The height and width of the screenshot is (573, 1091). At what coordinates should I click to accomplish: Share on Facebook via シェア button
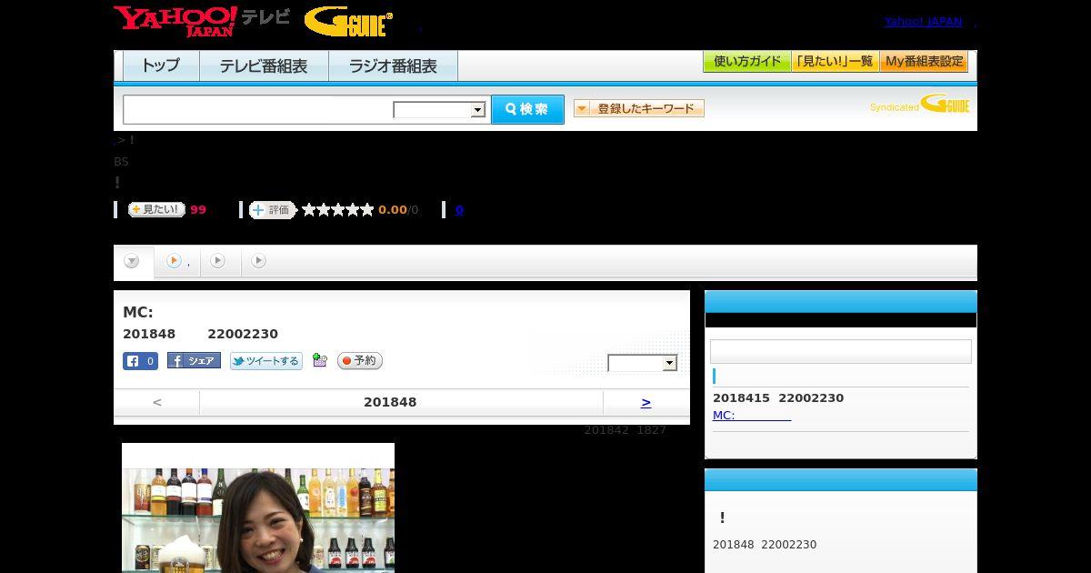point(194,361)
